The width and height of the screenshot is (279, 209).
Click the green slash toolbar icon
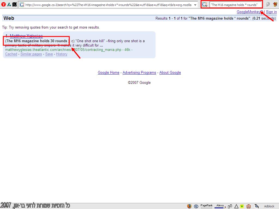coord(9,5)
